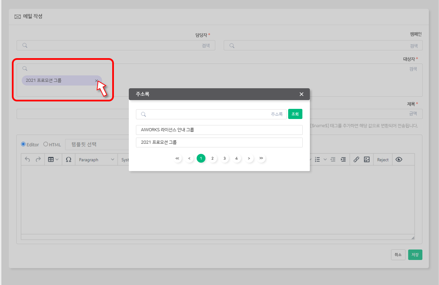Open the table insert dropdown

[53, 160]
